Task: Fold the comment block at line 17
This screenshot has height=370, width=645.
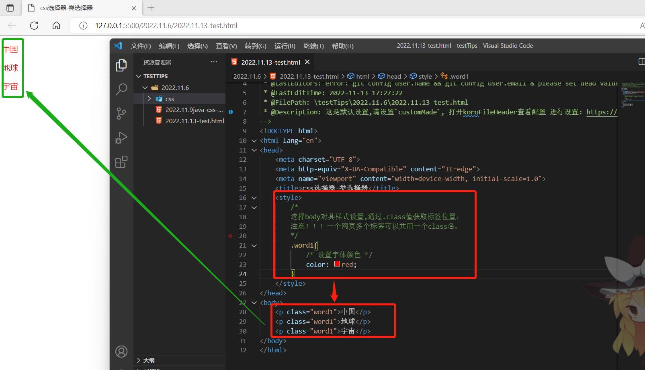Action: (x=254, y=207)
